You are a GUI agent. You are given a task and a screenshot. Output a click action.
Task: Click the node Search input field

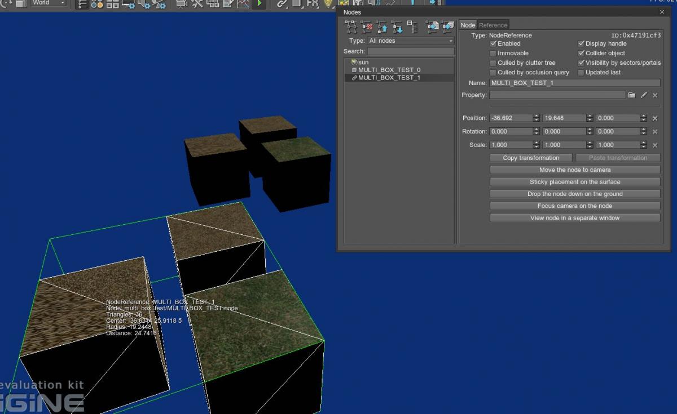(x=410, y=51)
